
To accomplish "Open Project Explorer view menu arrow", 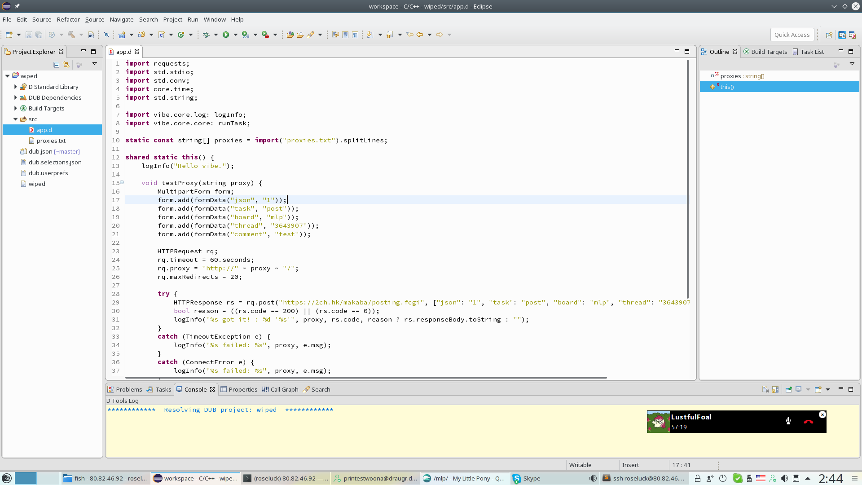I will pyautogui.click(x=95, y=64).
